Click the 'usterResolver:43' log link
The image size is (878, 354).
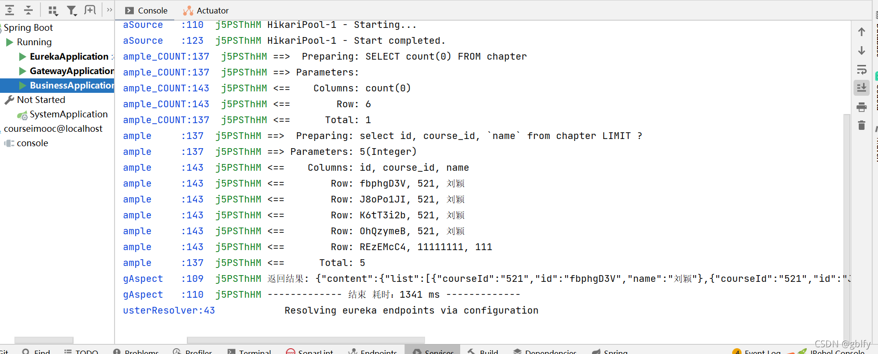tap(169, 310)
